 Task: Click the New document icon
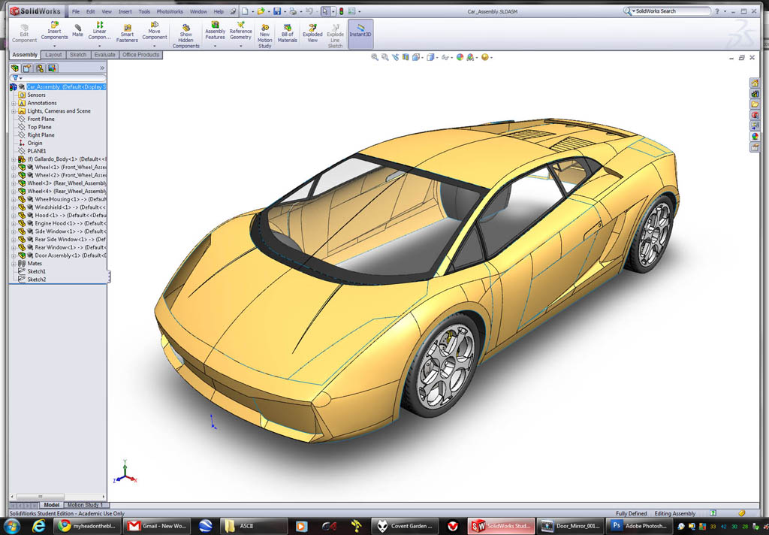[x=246, y=11]
